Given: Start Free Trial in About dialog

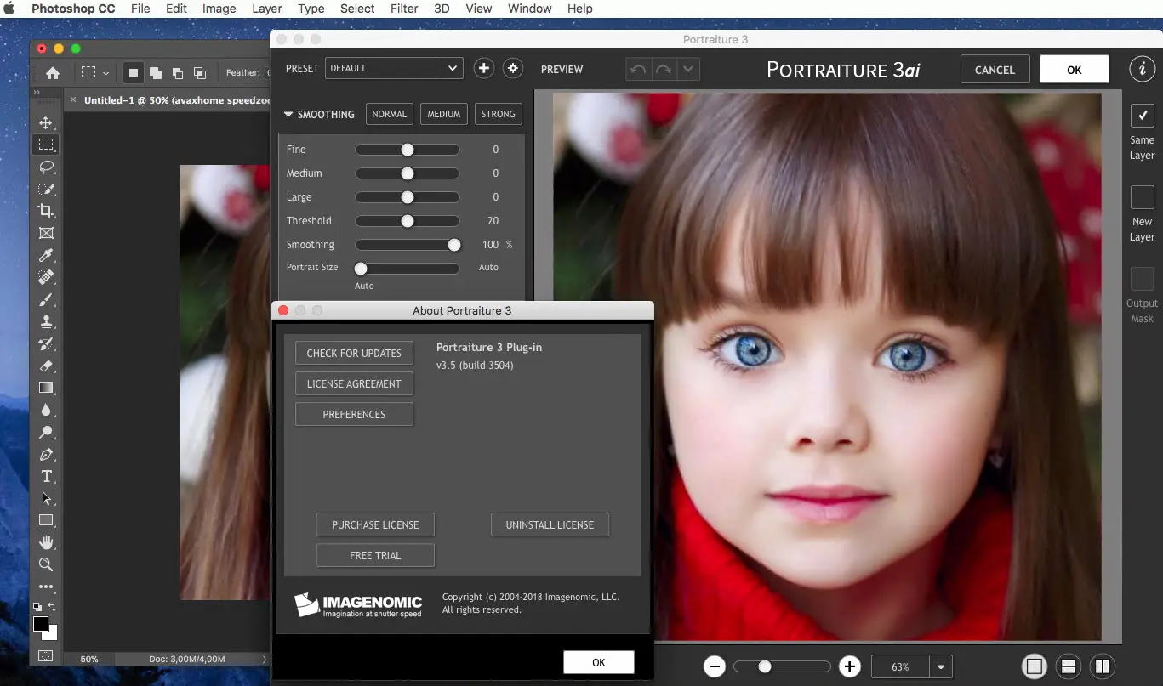Looking at the screenshot, I should pos(375,555).
